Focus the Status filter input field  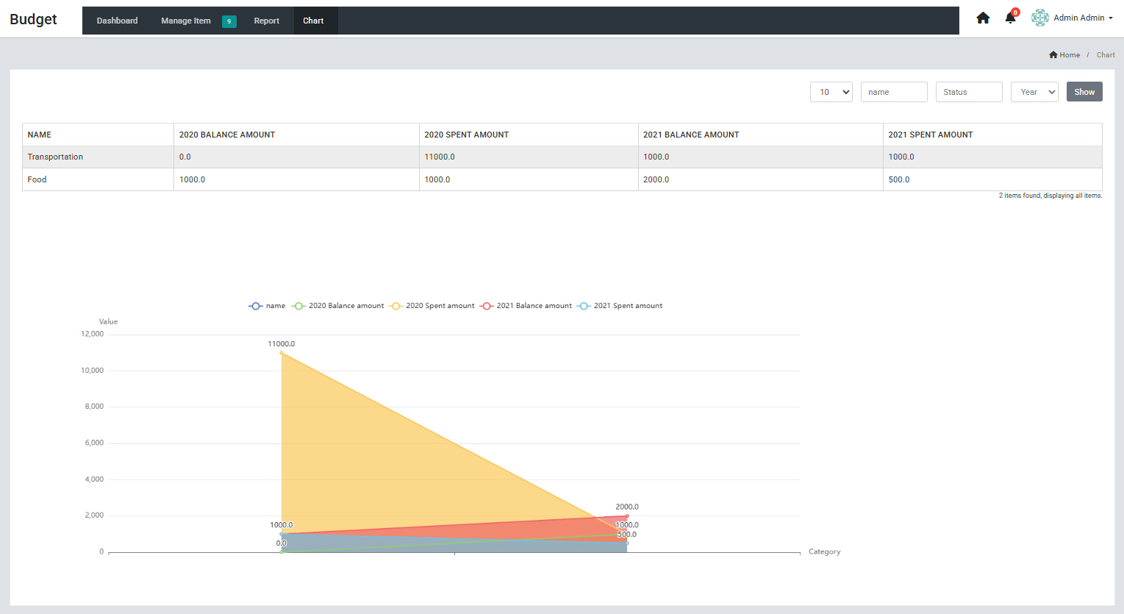tap(969, 92)
